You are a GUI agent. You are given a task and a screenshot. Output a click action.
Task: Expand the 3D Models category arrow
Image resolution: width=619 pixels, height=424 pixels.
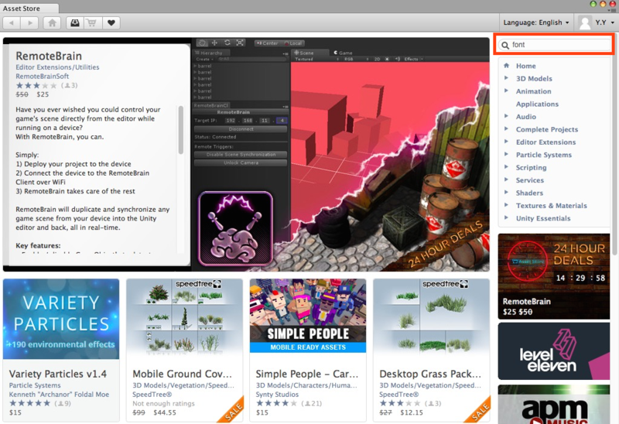tap(506, 78)
